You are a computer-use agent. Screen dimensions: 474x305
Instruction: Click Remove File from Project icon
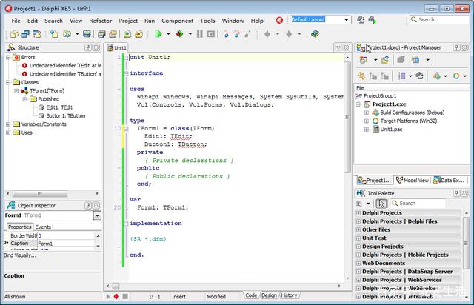coord(138,34)
